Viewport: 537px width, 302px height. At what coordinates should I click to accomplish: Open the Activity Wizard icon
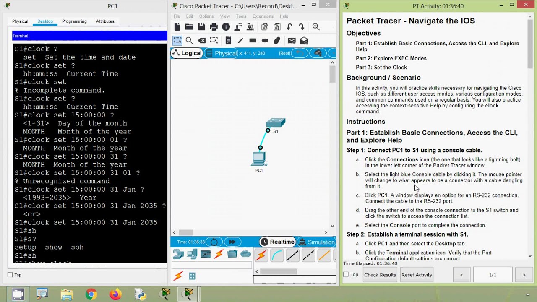coord(250,27)
